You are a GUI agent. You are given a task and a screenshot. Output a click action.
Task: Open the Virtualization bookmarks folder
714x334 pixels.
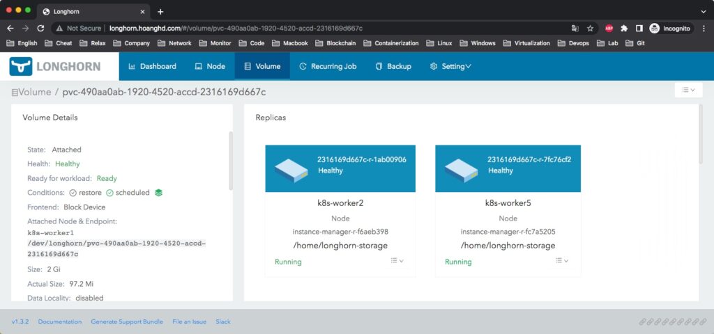coord(527,43)
